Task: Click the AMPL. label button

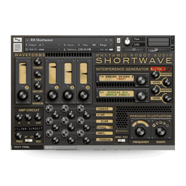Action: [x=105, y=133]
